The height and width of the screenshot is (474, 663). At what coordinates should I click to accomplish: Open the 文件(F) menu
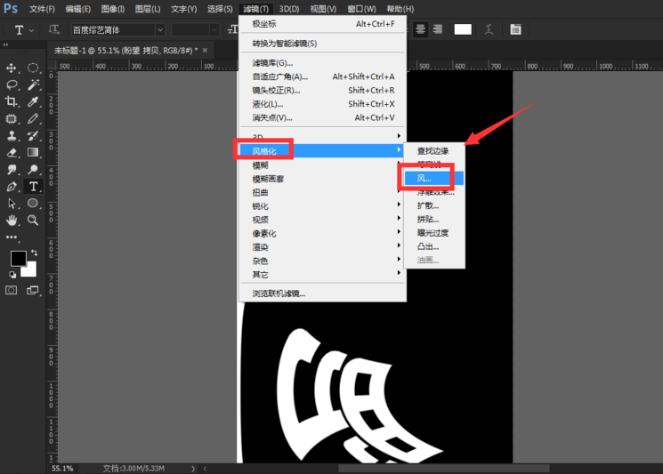tap(43, 9)
